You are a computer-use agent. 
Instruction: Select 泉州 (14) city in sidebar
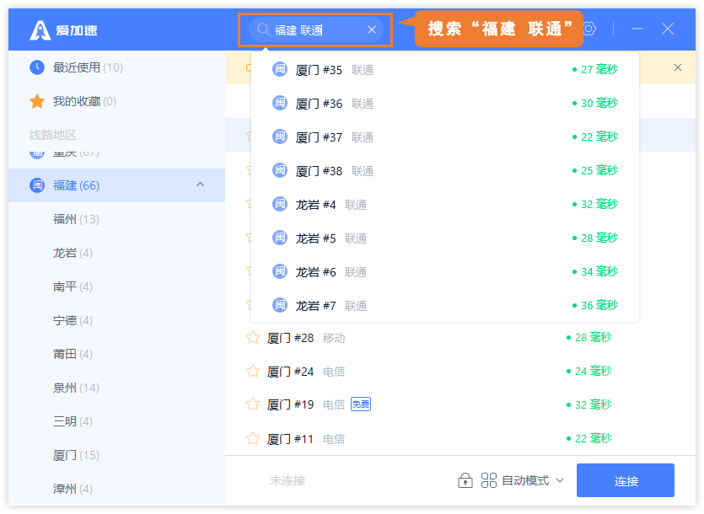76,388
